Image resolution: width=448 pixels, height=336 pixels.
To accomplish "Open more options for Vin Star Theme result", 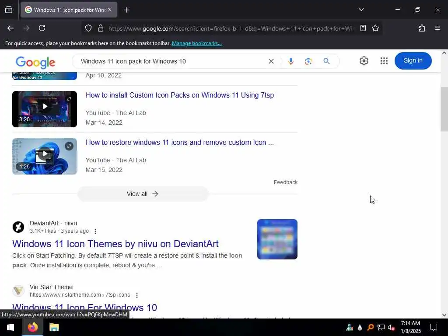I will (x=137, y=295).
